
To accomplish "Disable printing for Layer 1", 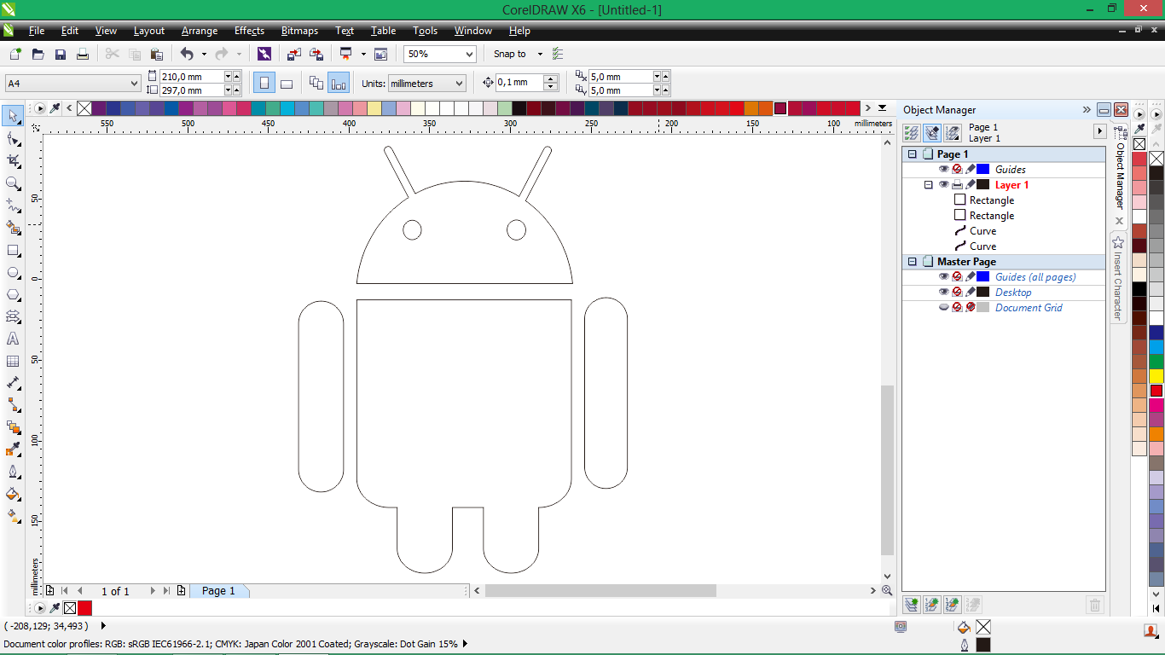I will point(957,184).
